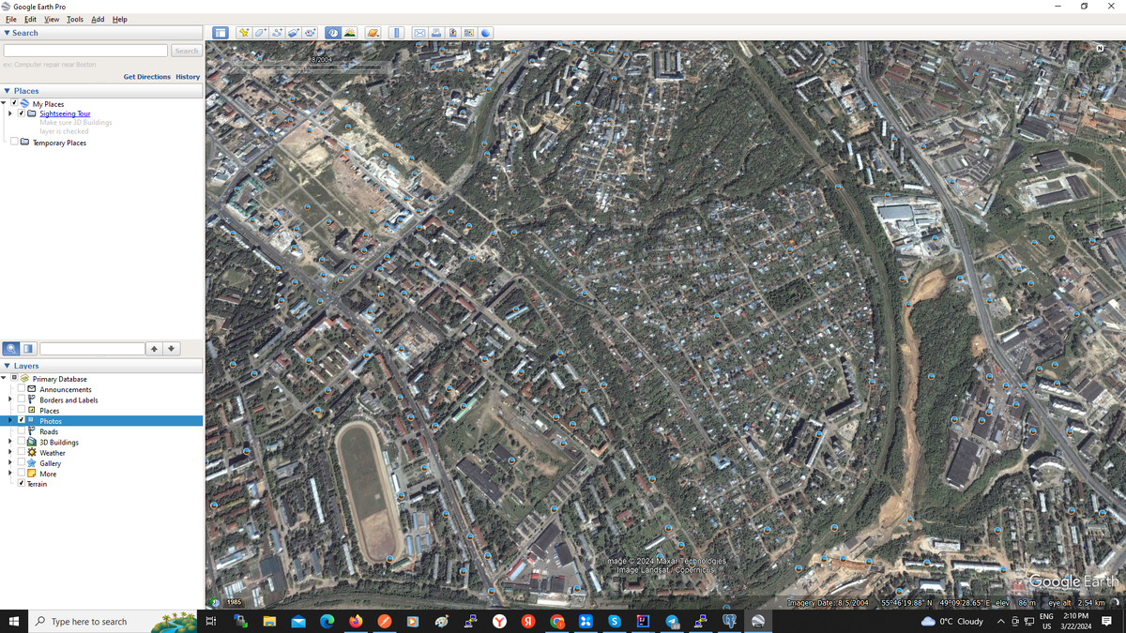Click the sunlight across landscape icon
Image resolution: width=1126 pixels, height=633 pixels.
pyautogui.click(x=349, y=33)
